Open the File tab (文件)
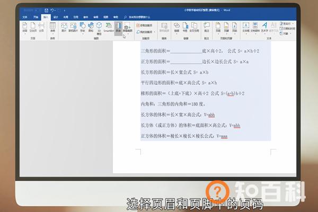Image resolution: width=318 pixels, height=212 pixels. tap(25, 17)
